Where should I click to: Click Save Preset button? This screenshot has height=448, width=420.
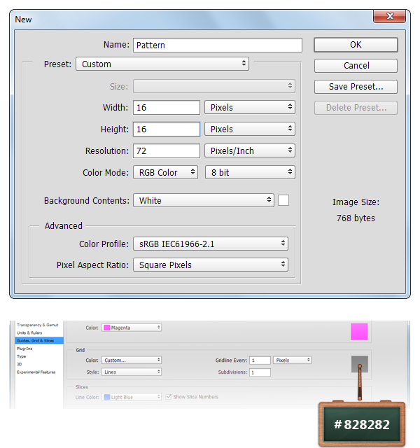(x=356, y=87)
